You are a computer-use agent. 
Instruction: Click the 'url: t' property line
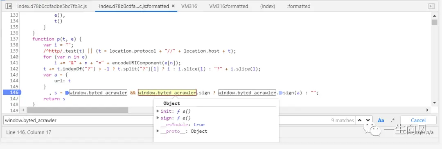[63, 81]
